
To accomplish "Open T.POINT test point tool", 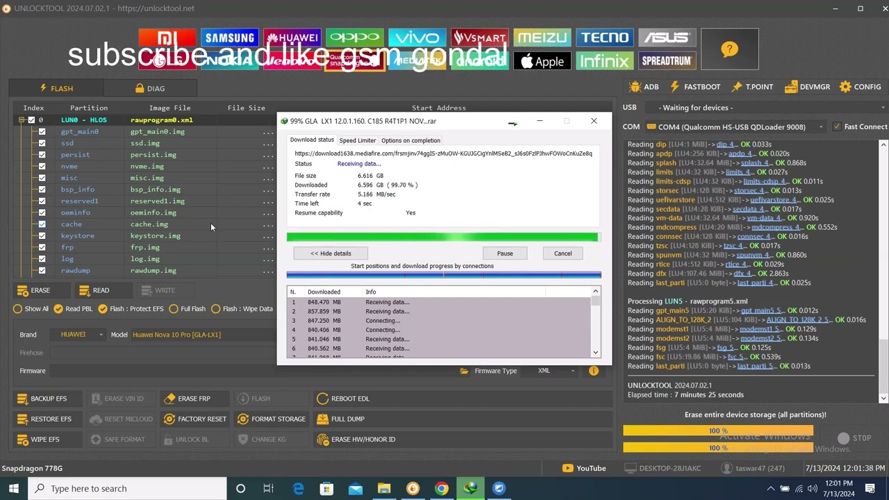I will tap(752, 87).
